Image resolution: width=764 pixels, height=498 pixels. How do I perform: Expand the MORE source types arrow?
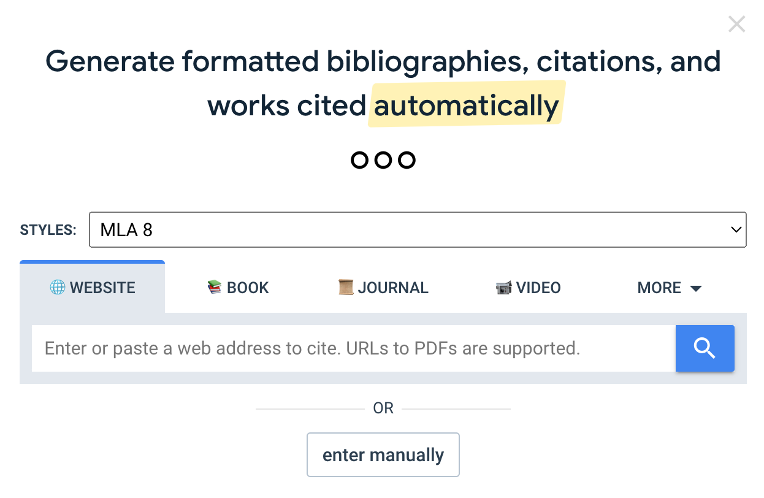click(696, 288)
